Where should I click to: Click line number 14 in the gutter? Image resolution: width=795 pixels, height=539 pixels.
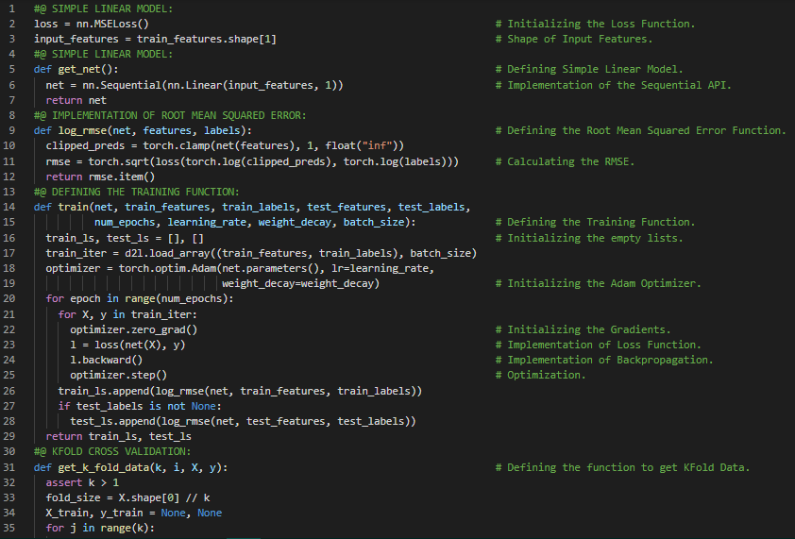[x=10, y=207]
